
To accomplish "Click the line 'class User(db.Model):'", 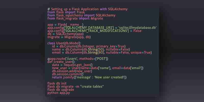I will (x=64, y=43).
